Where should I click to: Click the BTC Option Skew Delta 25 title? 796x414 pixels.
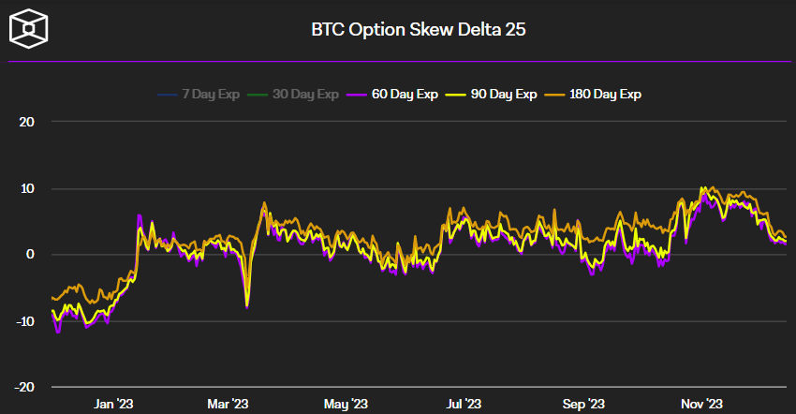coord(419,30)
